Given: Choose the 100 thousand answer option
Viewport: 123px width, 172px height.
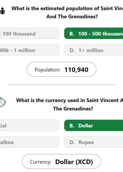Looking at the screenshot, I should pos(29,33).
